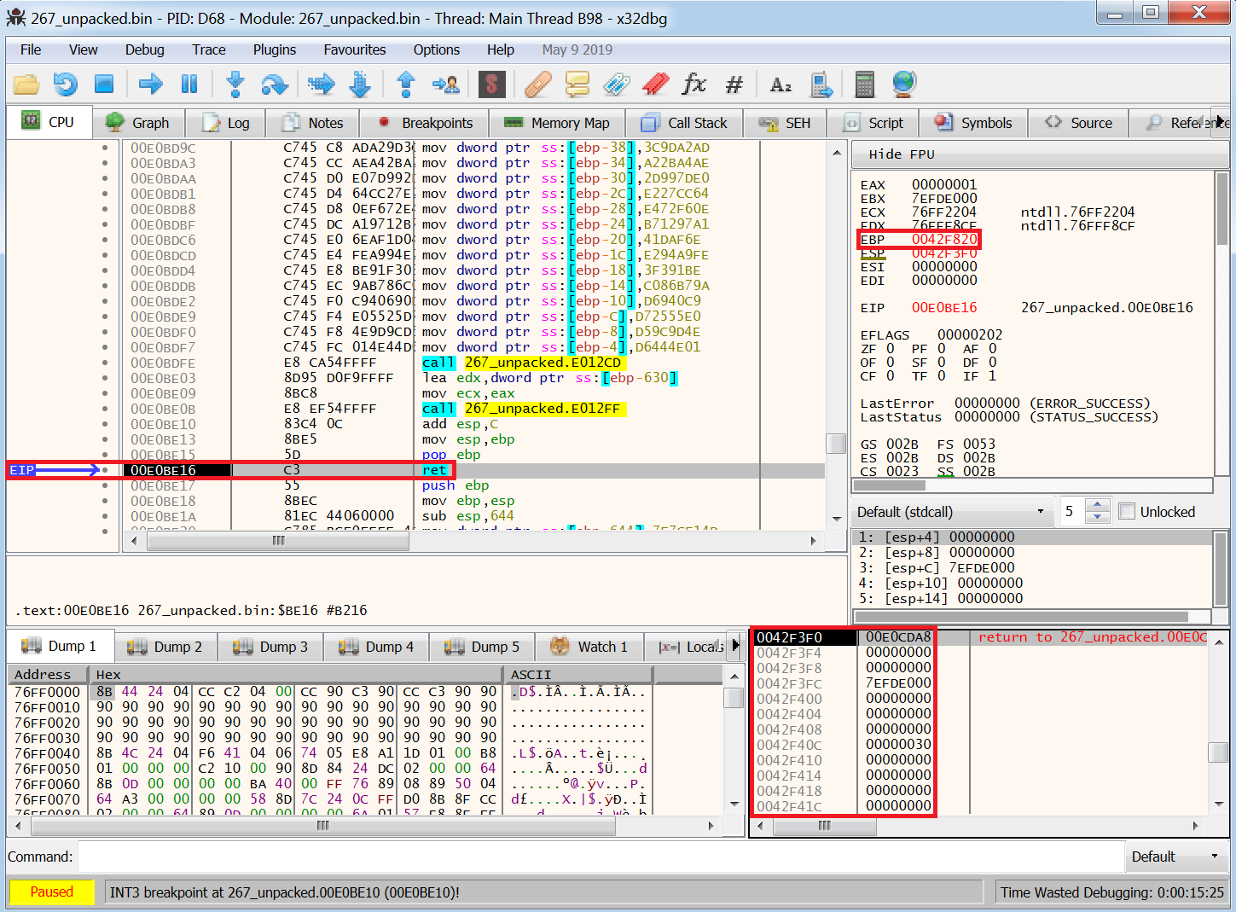Screen dimensions: 1236x912
Task: Open the Calculator icon
Action: click(x=865, y=84)
